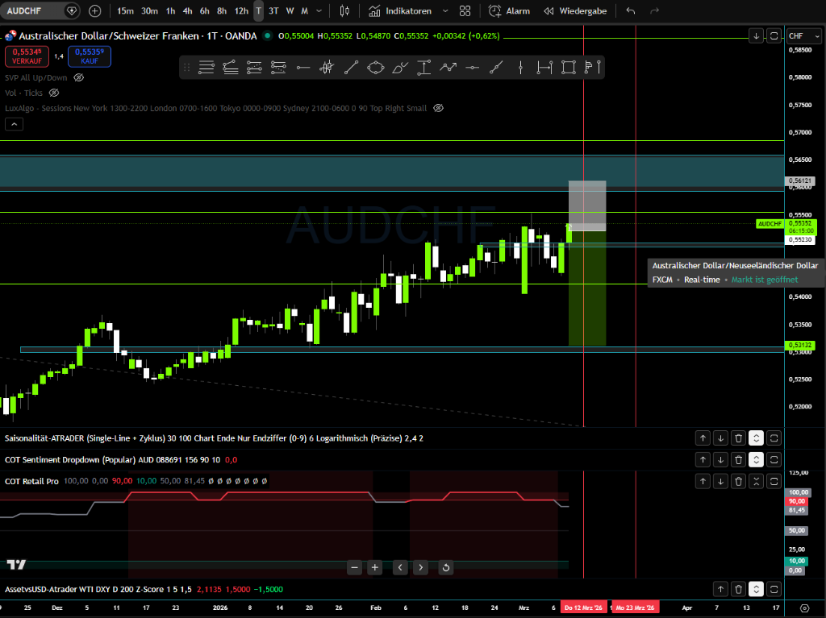Select the Ellipse drawing tool
This screenshot has width=826, height=618.
tap(376, 68)
